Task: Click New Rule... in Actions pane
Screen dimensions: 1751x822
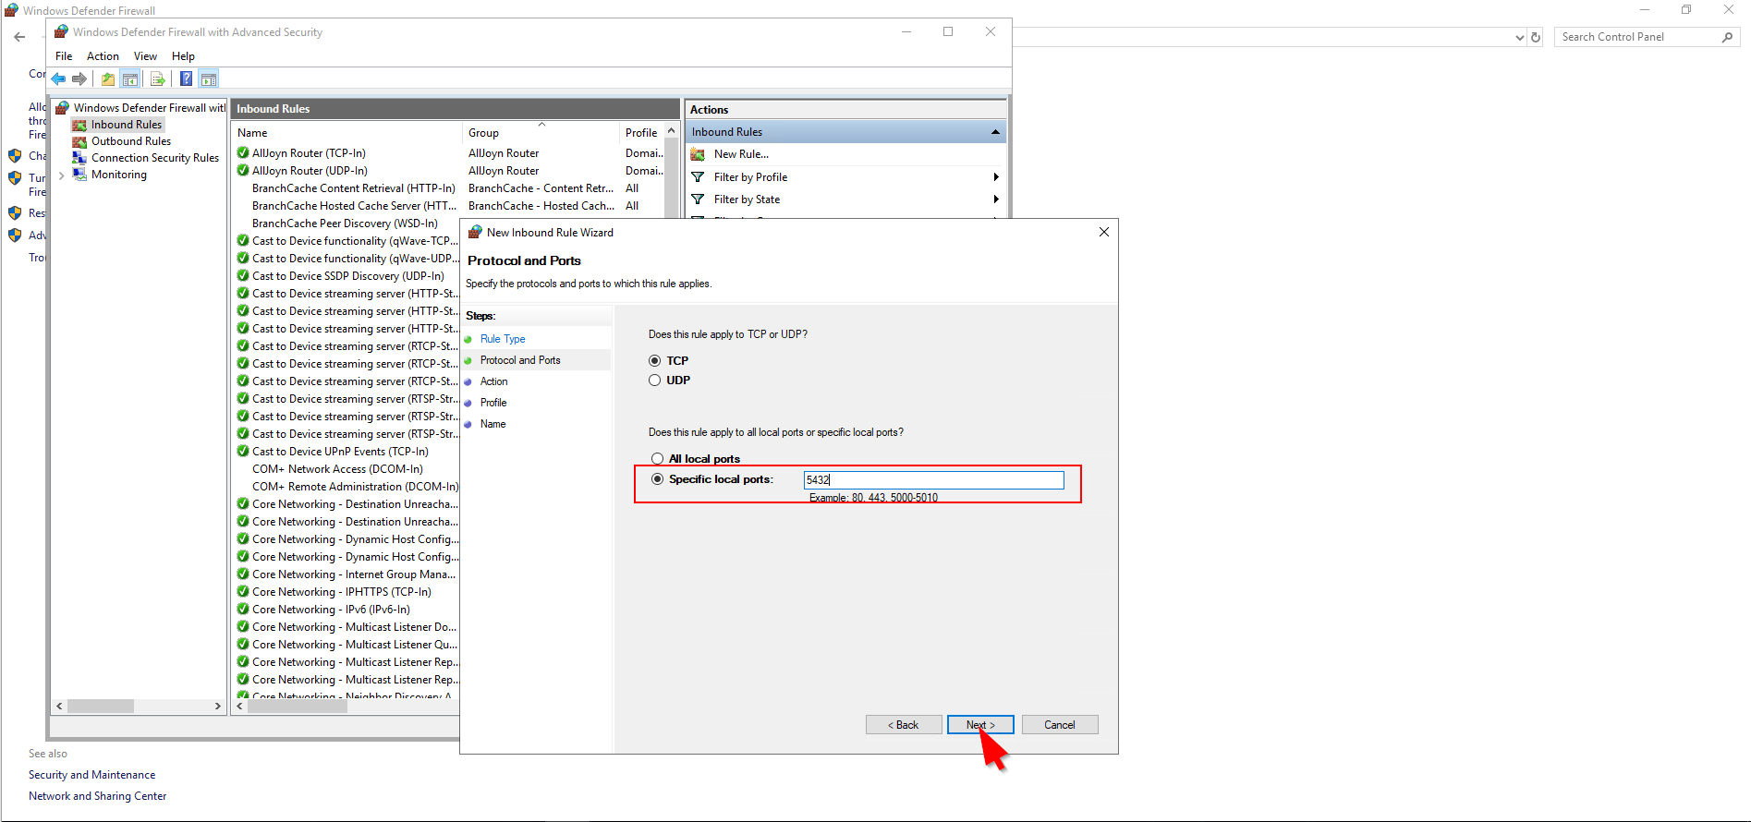Action: tap(741, 154)
